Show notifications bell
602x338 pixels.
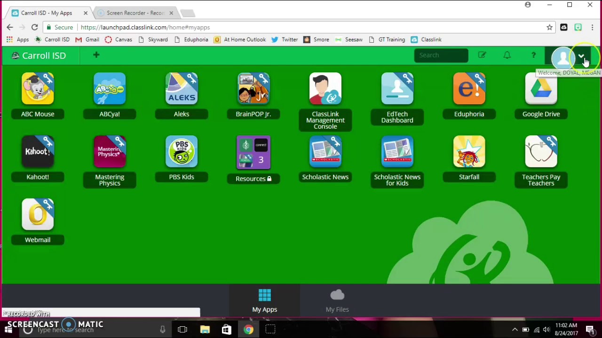[507, 55]
